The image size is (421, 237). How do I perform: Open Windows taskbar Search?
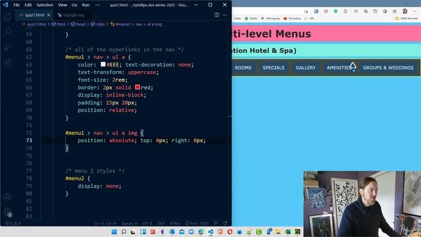(x=124, y=232)
